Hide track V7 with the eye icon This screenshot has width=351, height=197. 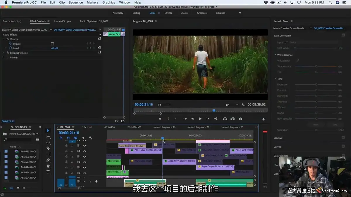pos(85,145)
